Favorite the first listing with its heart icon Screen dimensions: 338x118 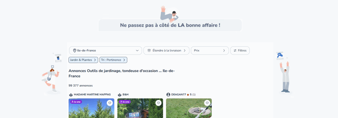pos(110,103)
